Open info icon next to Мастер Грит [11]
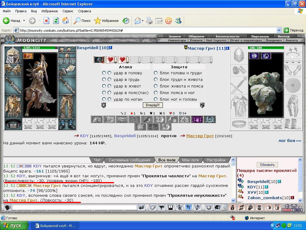 pos(227,48)
